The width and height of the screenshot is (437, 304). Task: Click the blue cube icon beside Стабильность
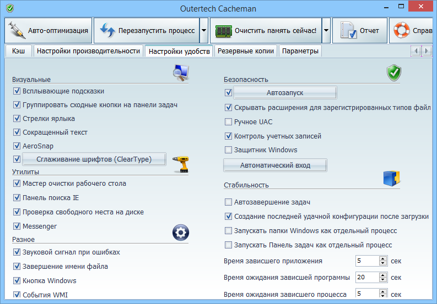(392, 178)
